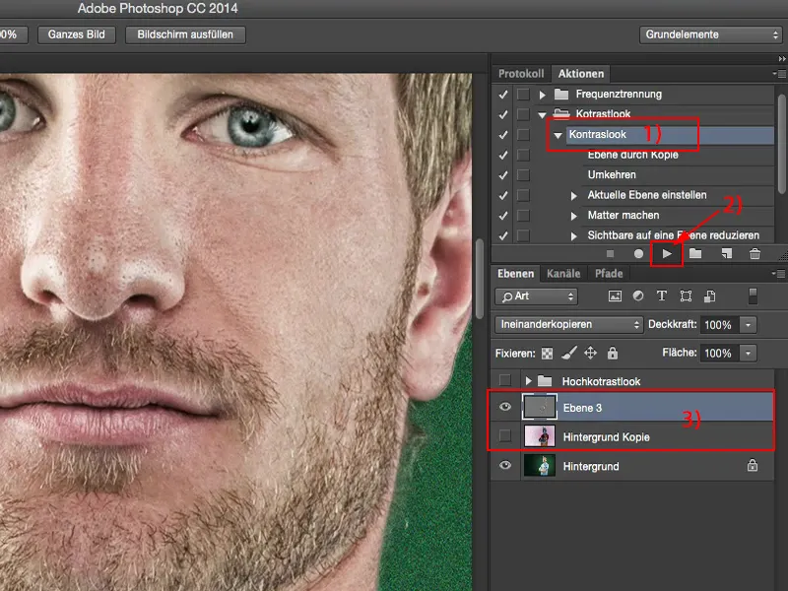The image size is (788, 591).
Task: Stop action recording with the square icon
Action: [x=610, y=254]
